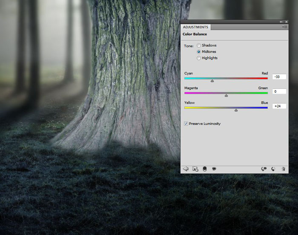Click the Cyan-Red value field showing -33

tap(279, 77)
